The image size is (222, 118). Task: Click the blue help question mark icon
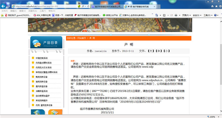pos(216,15)
